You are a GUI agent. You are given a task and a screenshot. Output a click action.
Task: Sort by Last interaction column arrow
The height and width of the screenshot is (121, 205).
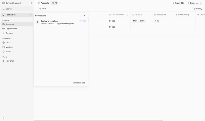coord(128,15)
